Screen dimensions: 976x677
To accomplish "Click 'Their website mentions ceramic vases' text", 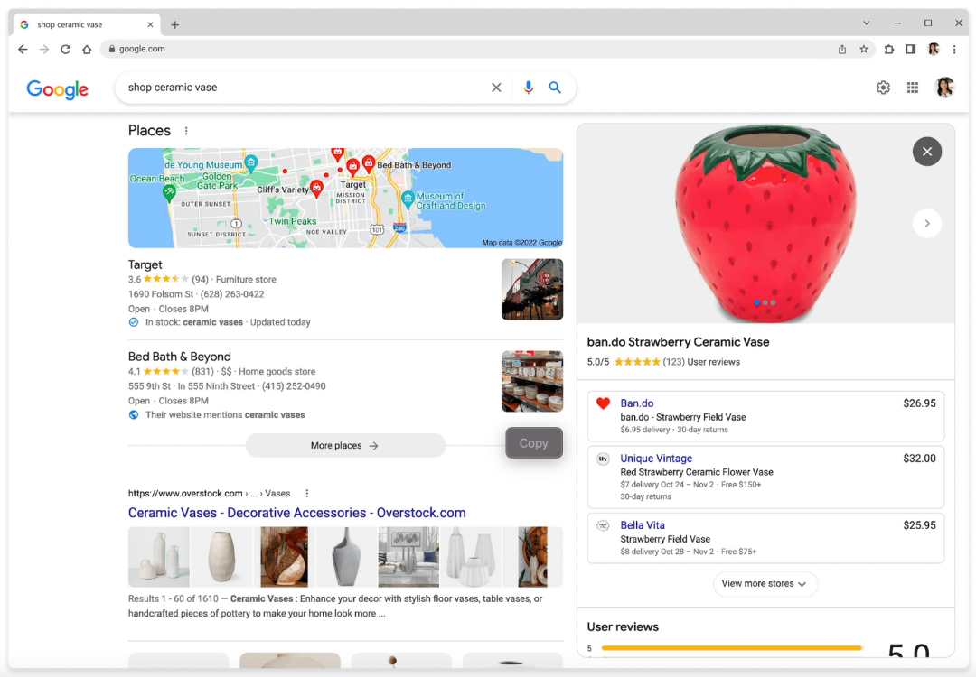I will (x=225, y=415).
